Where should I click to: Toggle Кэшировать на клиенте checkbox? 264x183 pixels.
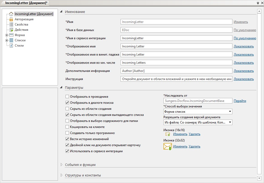click(67, 127)
